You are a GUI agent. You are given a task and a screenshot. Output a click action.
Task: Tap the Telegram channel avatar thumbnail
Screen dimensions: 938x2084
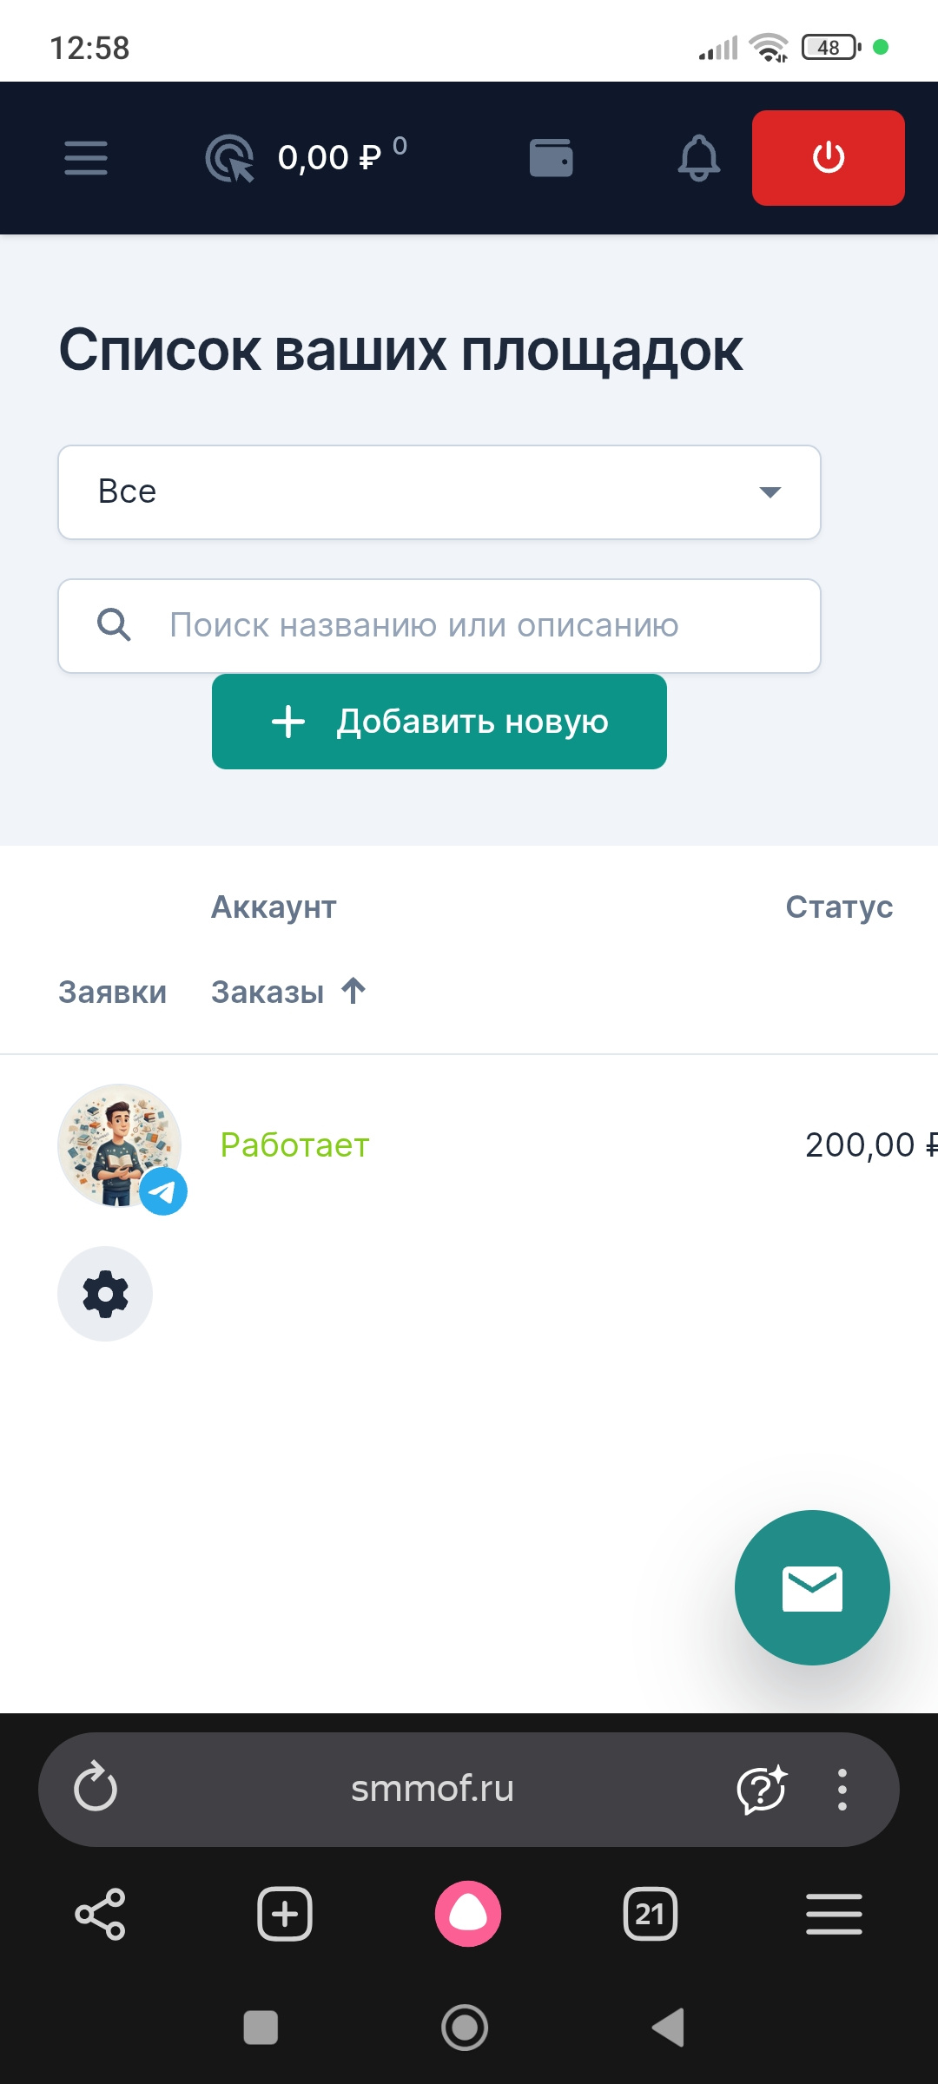click(x=121, y=1146)
